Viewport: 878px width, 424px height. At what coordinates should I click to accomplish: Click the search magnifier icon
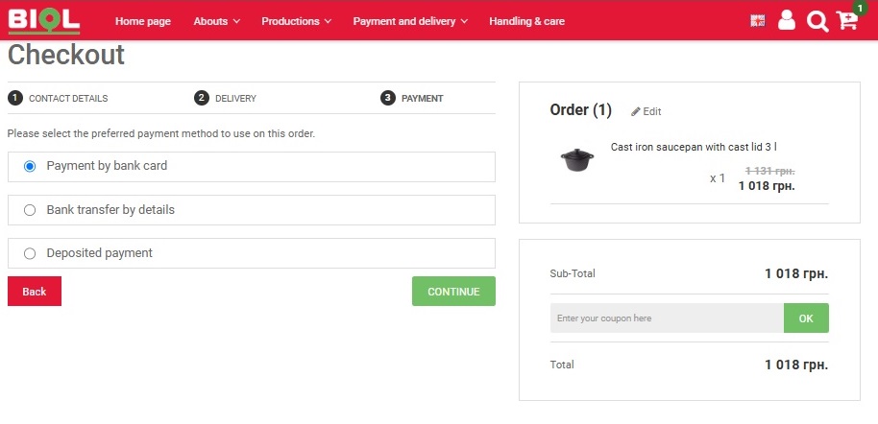pyautogui.click(x=817, y=21)
